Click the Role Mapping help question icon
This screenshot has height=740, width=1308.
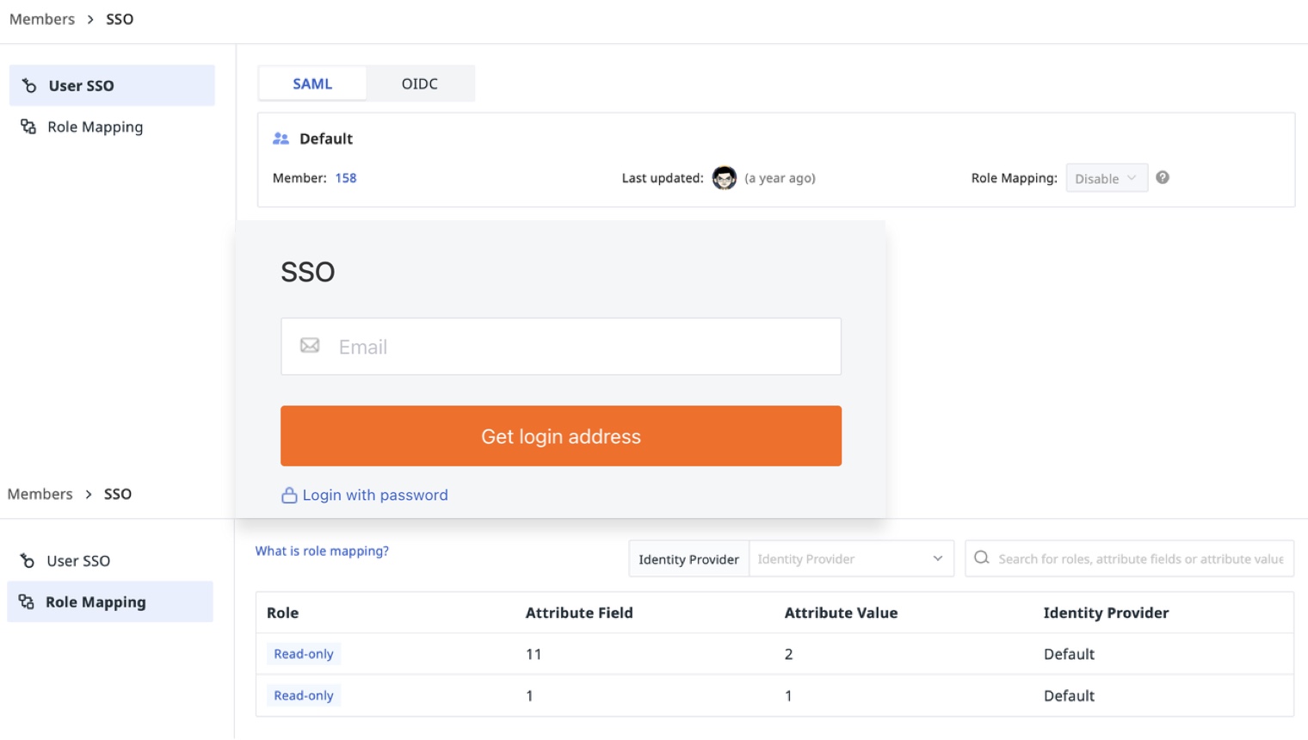pos(1163,177)
